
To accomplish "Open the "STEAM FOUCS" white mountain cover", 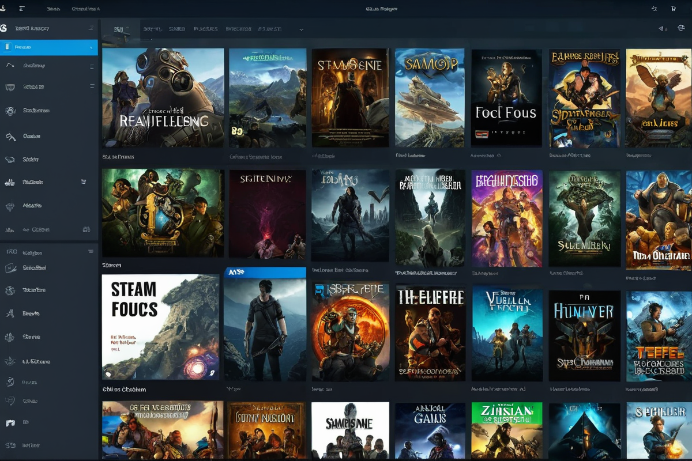I will click(x=160, y=327).
